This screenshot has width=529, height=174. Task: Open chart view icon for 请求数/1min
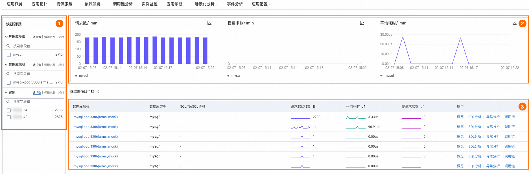(209, 23)
